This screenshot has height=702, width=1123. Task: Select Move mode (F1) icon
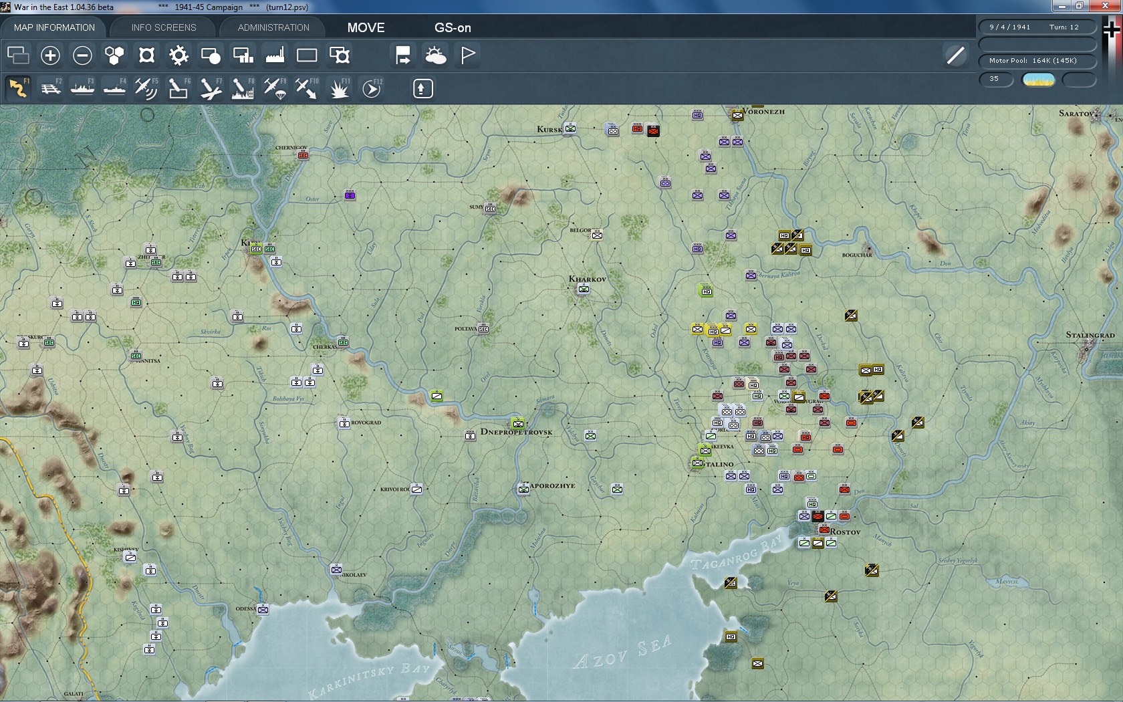coord(18,88)
